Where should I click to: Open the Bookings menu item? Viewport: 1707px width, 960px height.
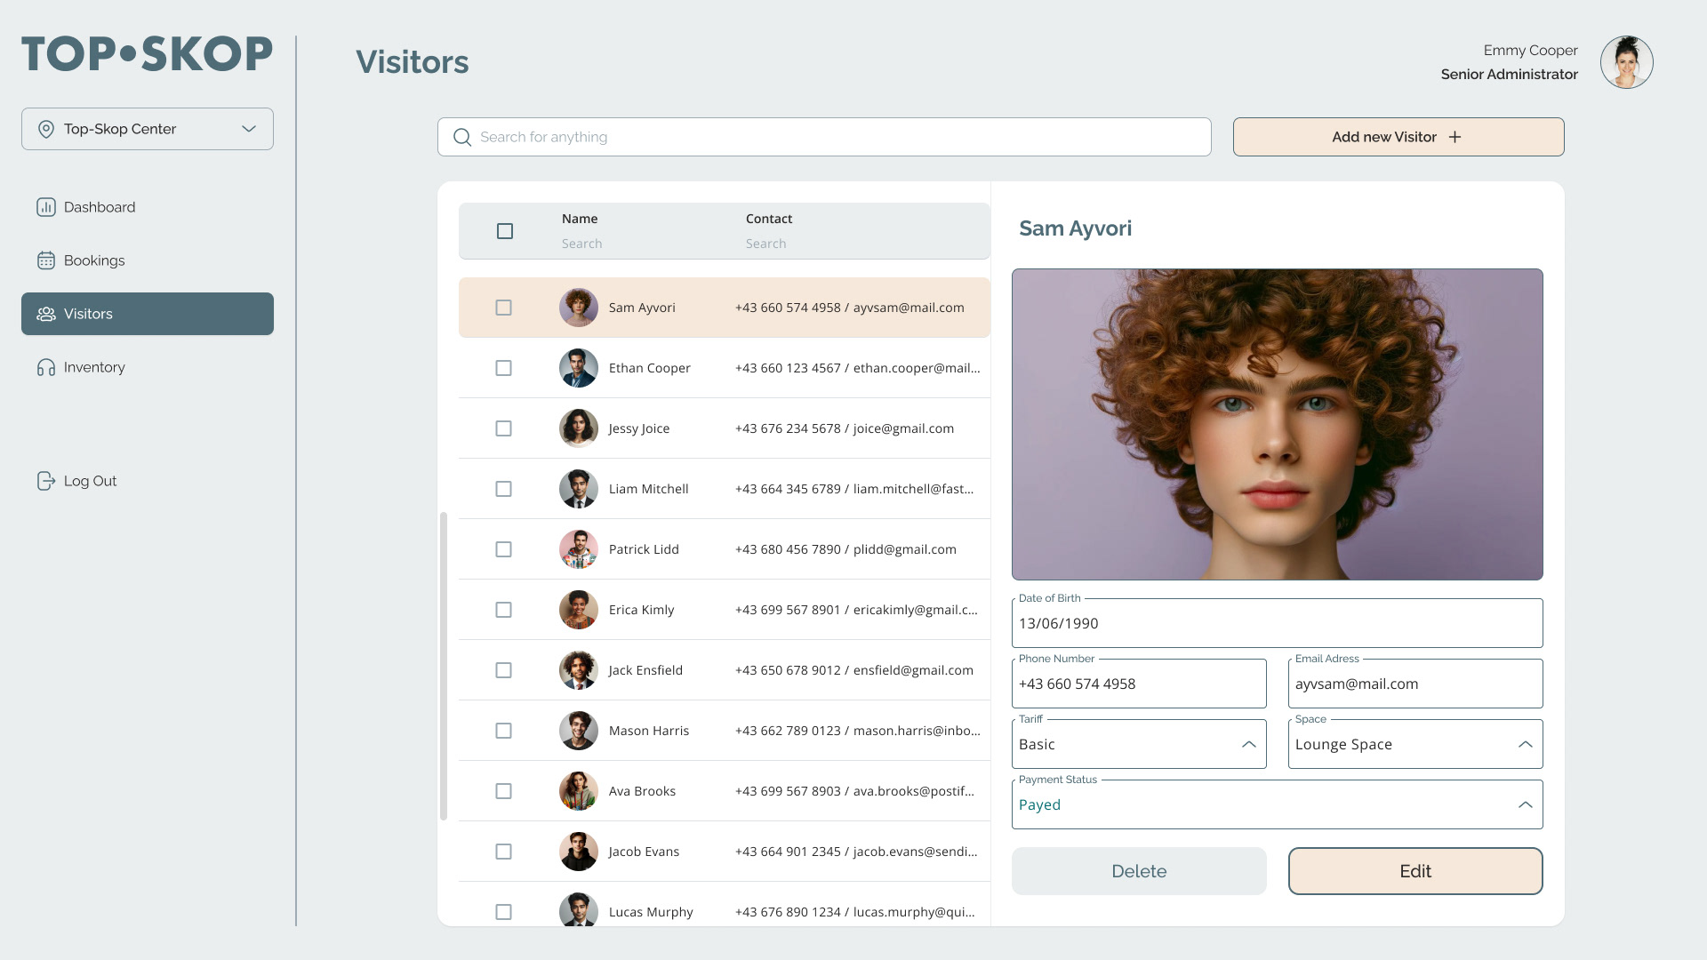click(x=94, y=260)
